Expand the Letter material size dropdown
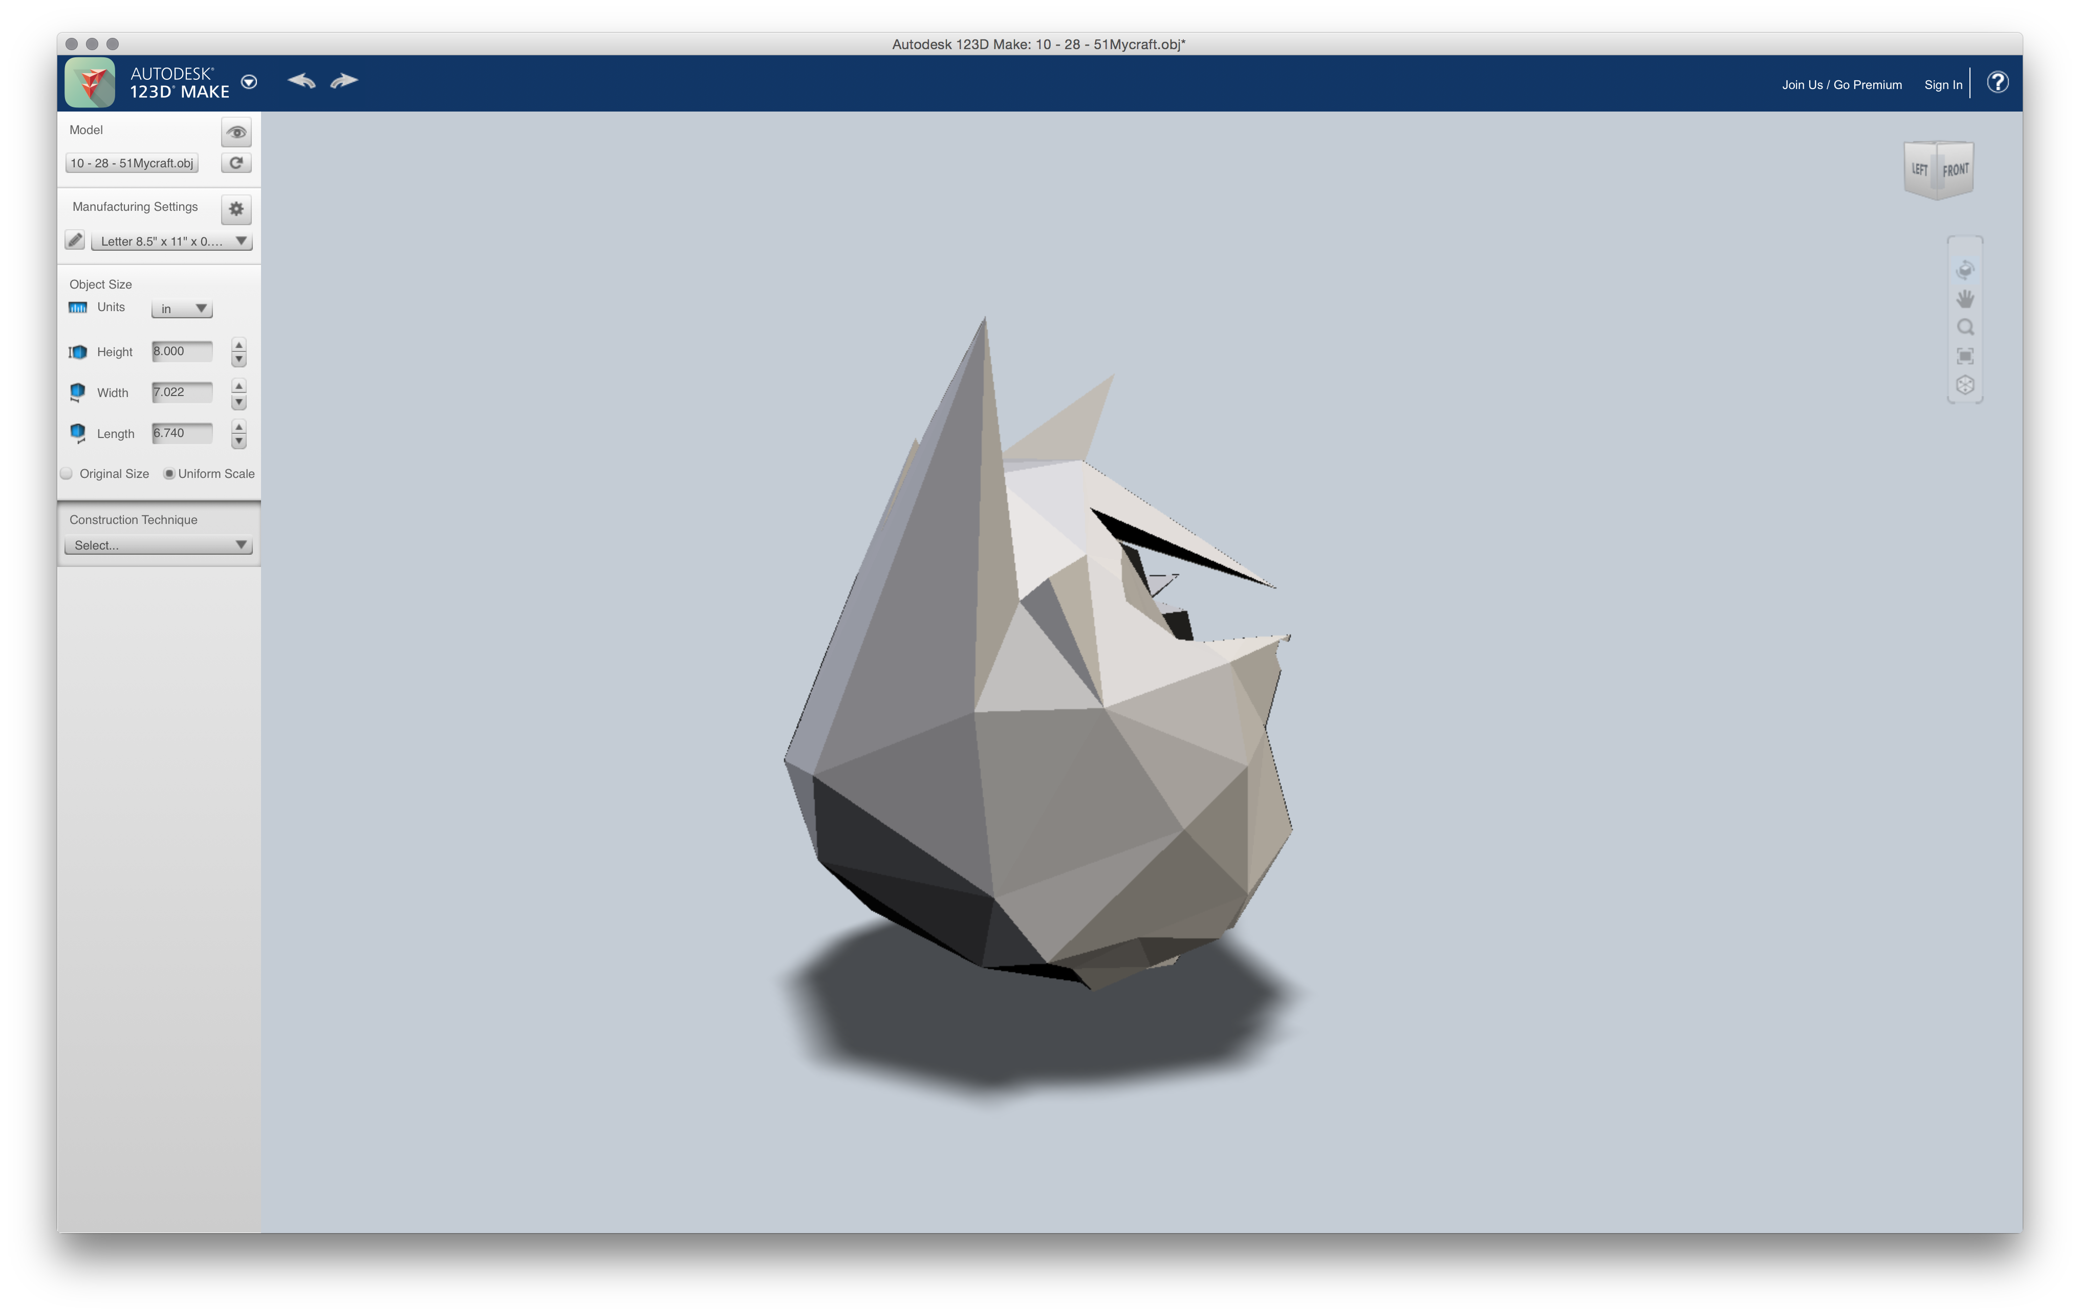 (171, 241)
